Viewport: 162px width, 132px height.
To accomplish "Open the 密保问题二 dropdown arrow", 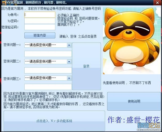I will [x=69, y=62].
